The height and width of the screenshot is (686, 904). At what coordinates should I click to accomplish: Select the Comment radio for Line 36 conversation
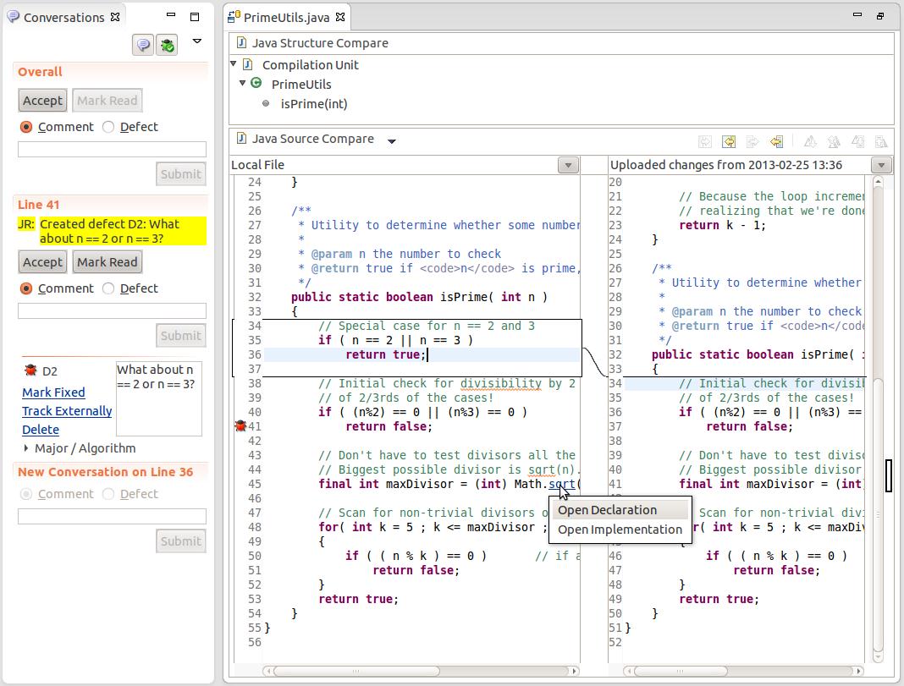[x=26, y=494]
